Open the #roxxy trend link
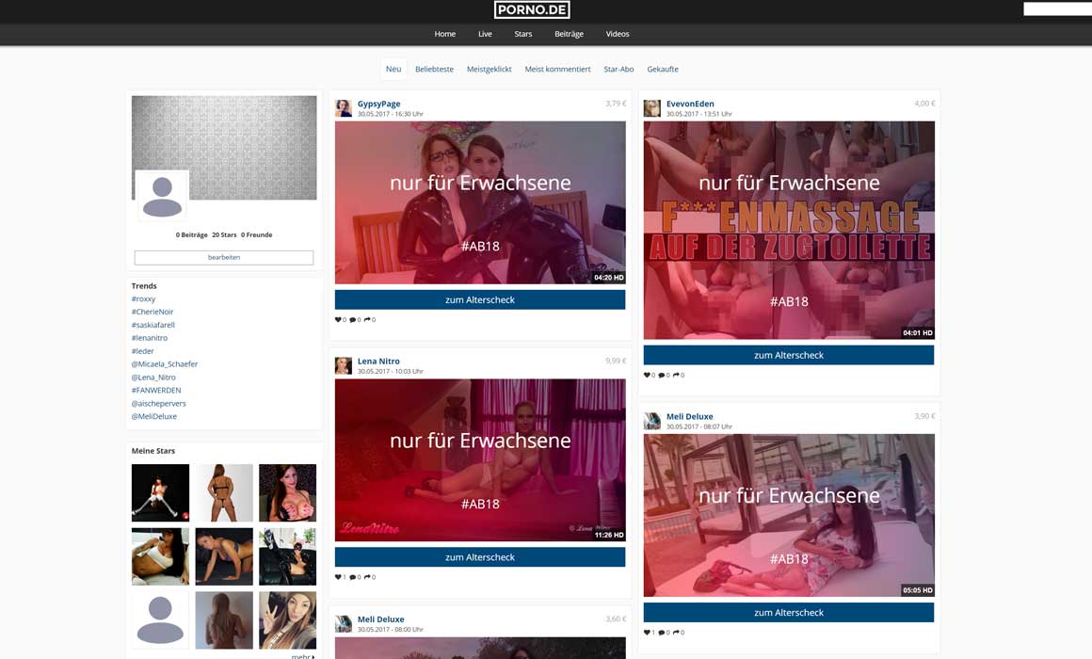Viewport: 1092px width, 659px height. tap(144, 298)
